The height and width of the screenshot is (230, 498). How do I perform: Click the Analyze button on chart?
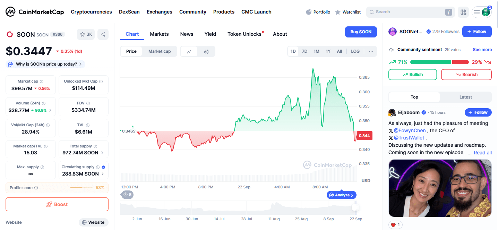[x=341, y=195]
